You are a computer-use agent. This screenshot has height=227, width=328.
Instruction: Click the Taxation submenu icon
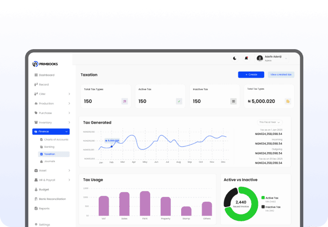click(41, 154)
